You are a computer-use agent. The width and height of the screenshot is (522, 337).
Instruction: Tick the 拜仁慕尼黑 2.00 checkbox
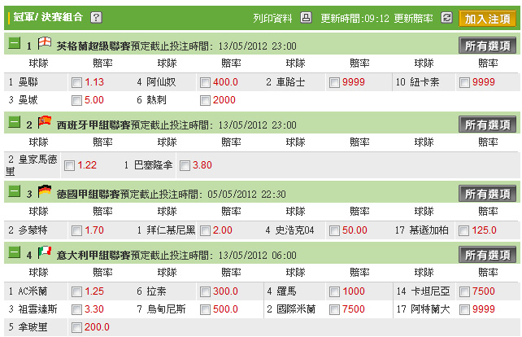tap(205, 230)
